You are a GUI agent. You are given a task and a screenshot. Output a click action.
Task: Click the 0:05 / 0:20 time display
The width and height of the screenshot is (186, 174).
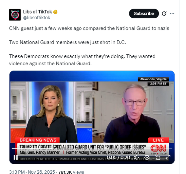(119, 158)
